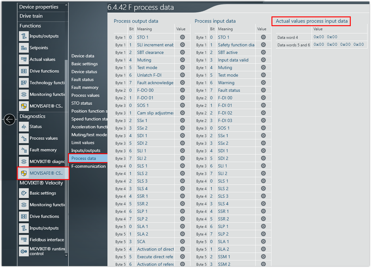
Task: Toggle F-DO 00 output value indicator
Action: pyautogui.click(x=183, y=90)
